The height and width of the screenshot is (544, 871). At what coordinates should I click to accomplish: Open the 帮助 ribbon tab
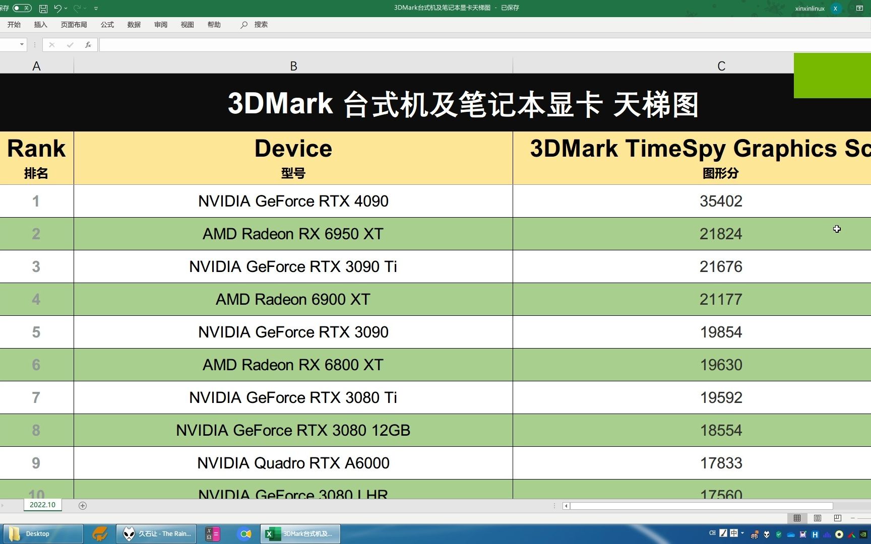214,25
